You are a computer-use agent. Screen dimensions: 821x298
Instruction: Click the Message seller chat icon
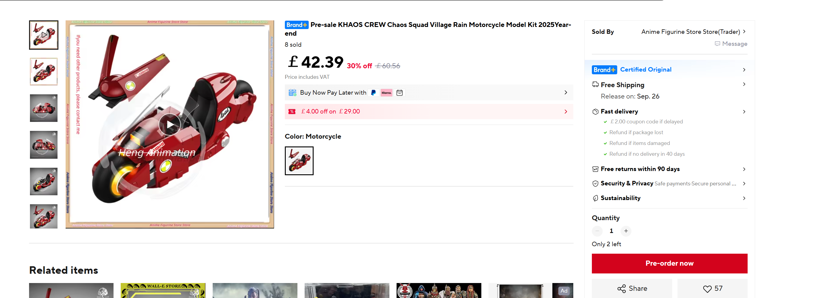(x=717, y=44)
